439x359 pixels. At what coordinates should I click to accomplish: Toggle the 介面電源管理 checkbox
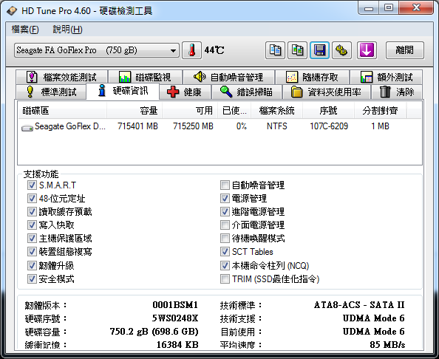(x=225, y=225)
